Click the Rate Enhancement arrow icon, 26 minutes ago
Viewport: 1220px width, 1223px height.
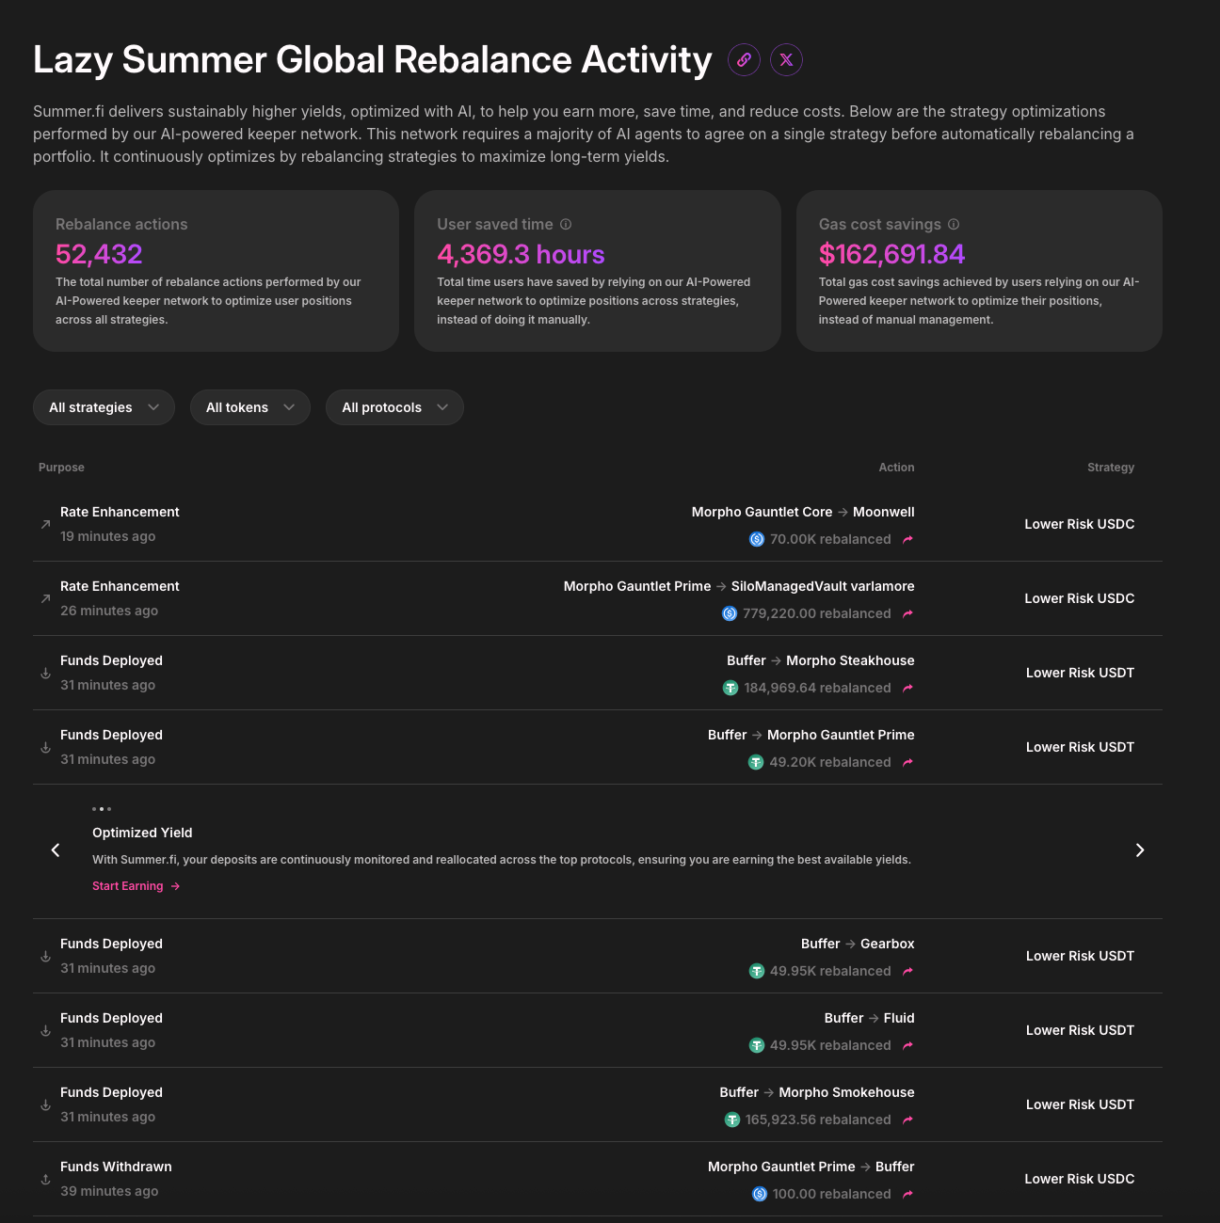coord(45,598)
